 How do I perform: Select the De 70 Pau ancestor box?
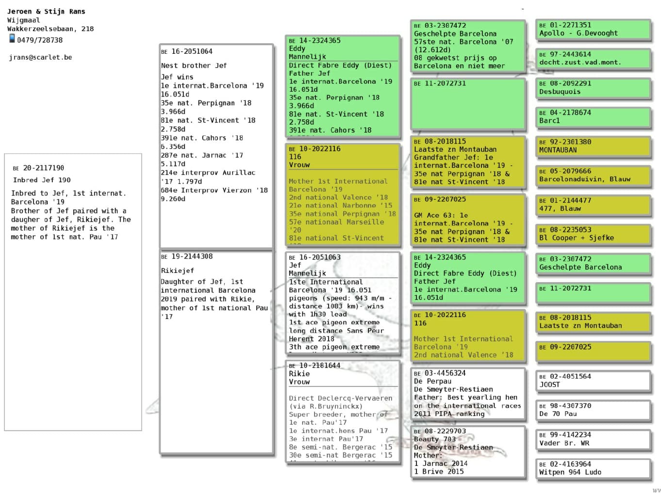click(593, 410)
